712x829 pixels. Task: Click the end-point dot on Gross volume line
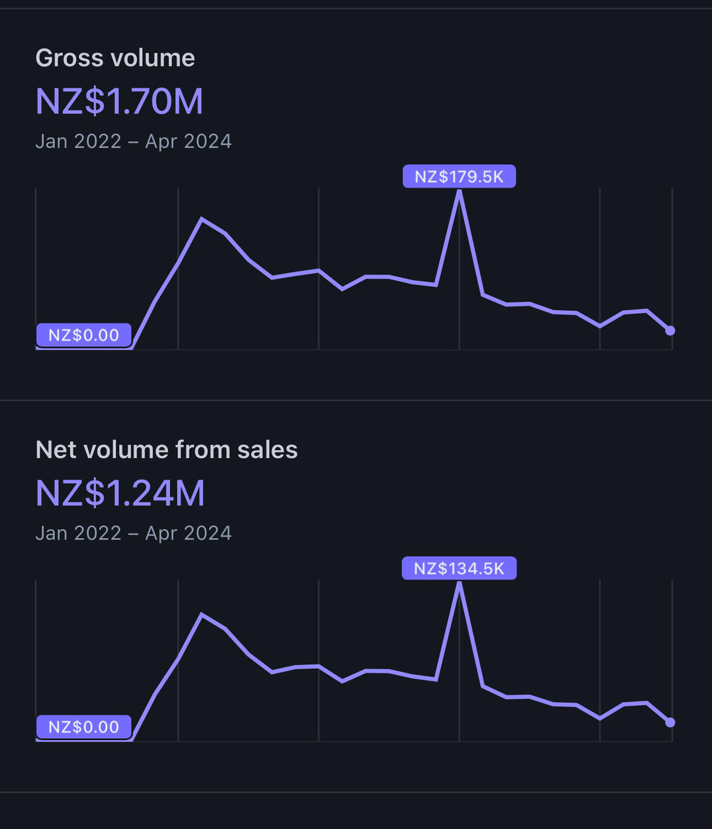670,331
